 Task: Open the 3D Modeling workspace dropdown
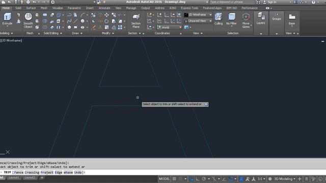click(x=285, y=178)
